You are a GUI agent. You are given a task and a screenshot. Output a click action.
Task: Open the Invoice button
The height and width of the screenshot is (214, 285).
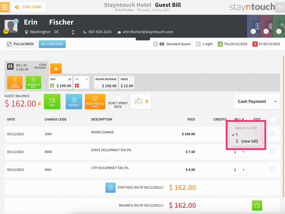pyautogui.click(x=74, y=101)
